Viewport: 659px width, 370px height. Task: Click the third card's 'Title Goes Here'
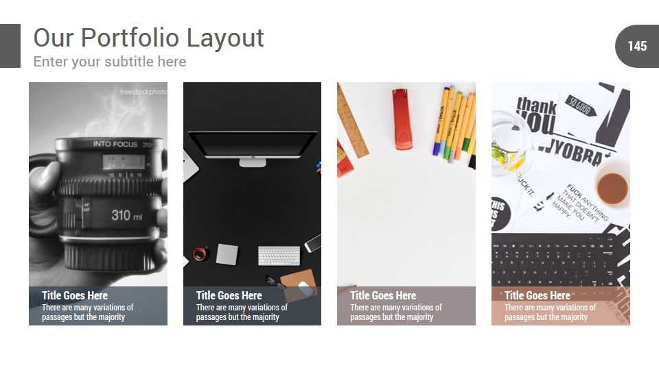[383, 295]
